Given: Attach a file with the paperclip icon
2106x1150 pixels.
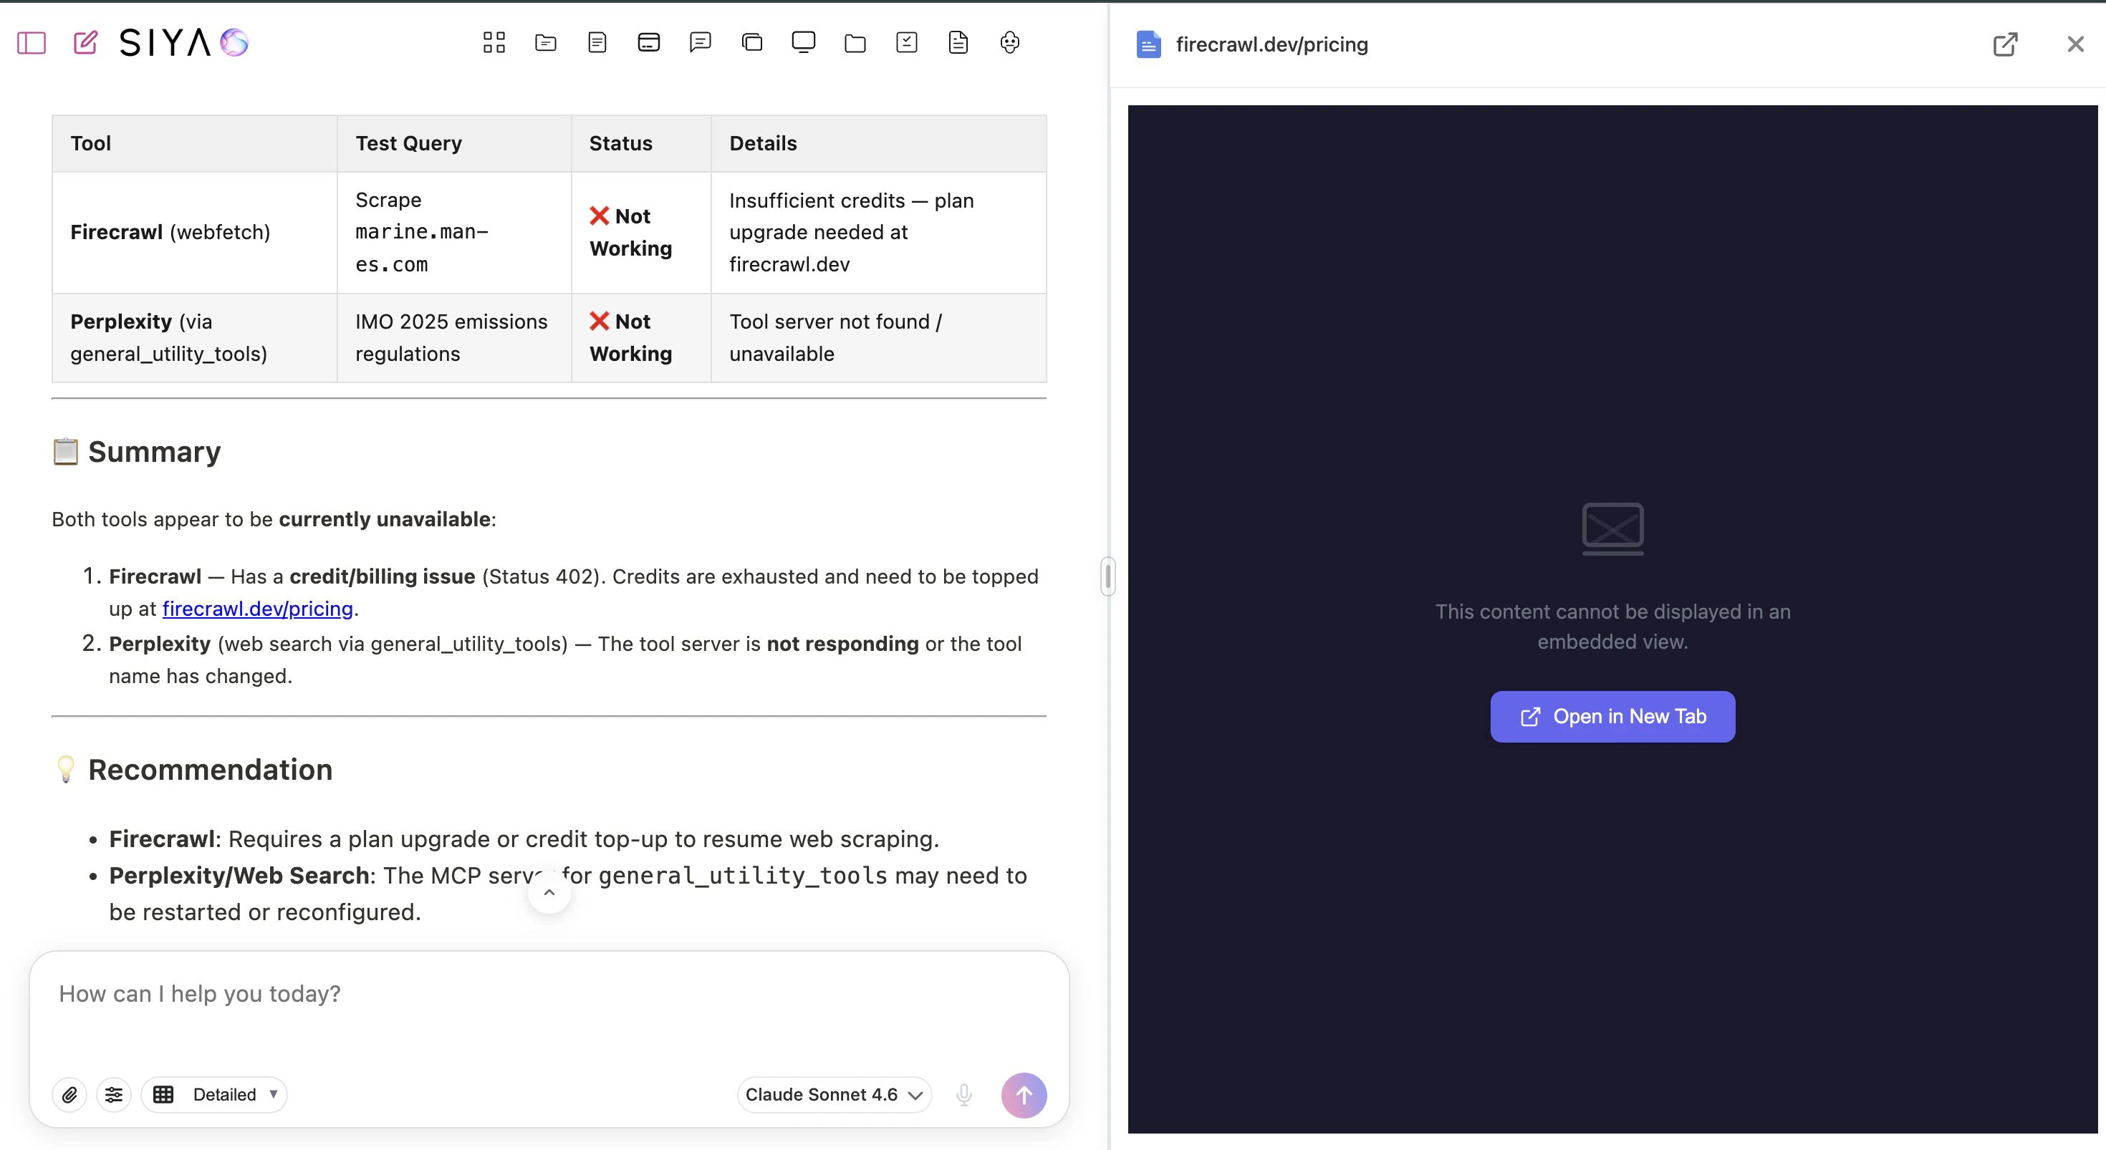Looking at the screenshot, I should point(69,1094).
